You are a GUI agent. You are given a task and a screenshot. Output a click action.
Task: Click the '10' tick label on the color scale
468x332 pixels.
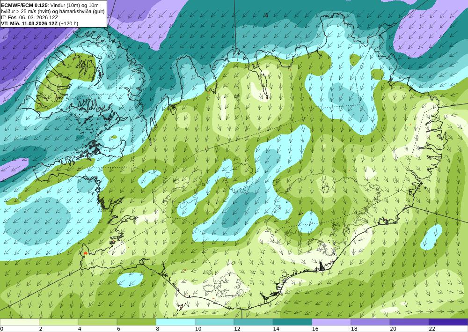pos(198,329)
